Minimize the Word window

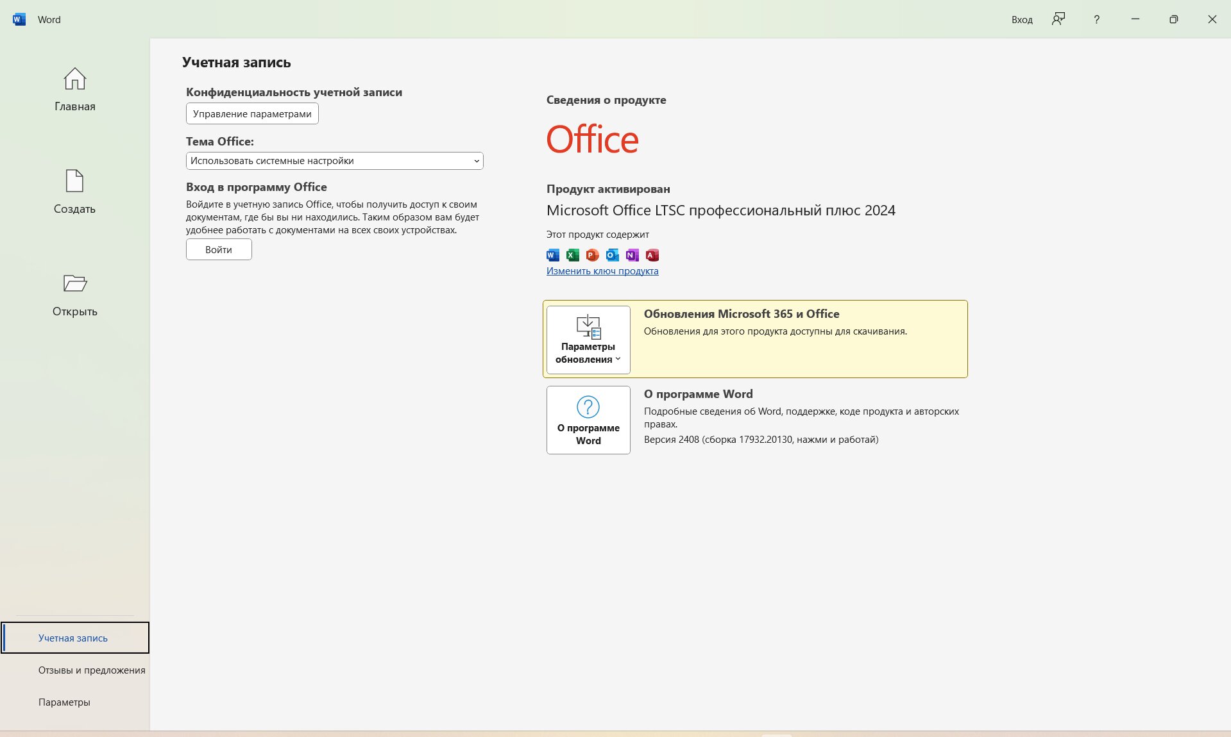(x=1135, y=19)
